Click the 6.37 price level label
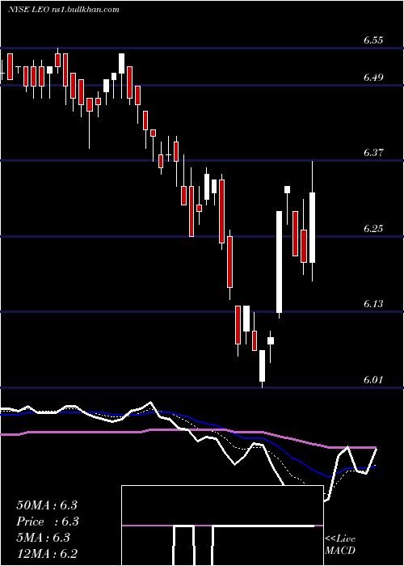404x566 pixels. pyautogui.click(x=373, y=153)
